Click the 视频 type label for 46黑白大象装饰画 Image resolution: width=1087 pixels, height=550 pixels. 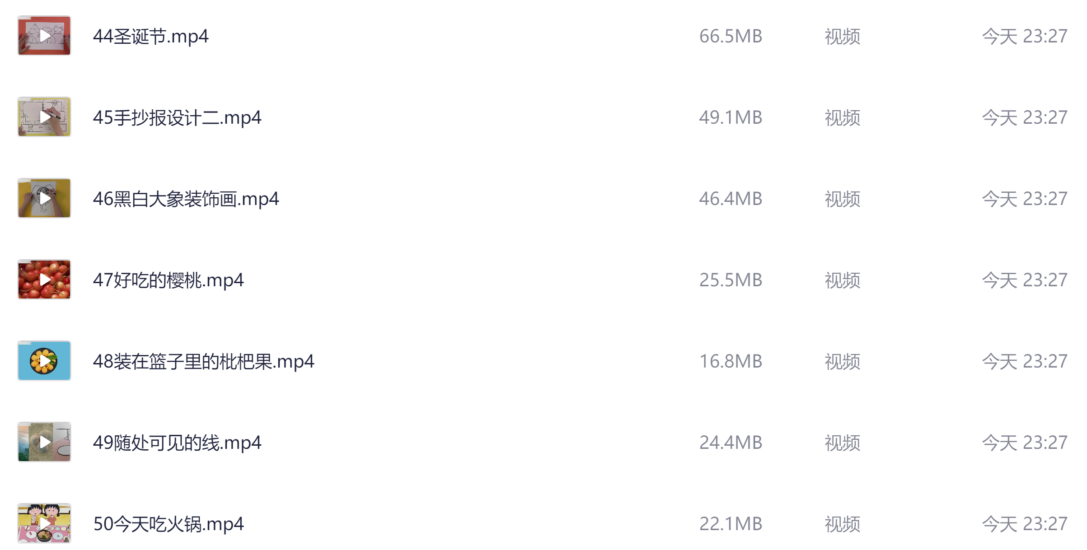point(842,199)
